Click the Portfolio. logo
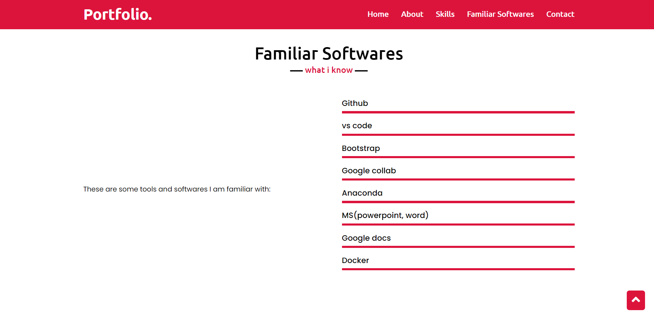654x317 pixels. (118, 14)
